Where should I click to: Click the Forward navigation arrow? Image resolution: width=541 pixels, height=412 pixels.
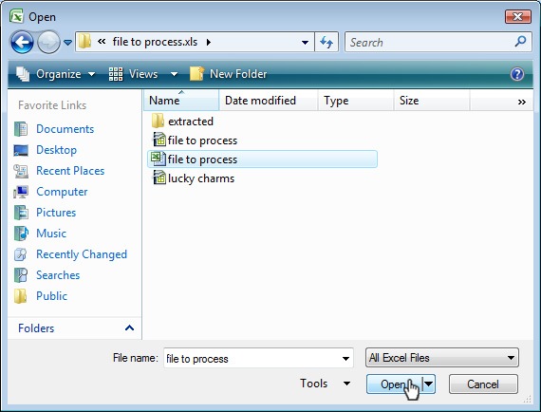point(48,43)
